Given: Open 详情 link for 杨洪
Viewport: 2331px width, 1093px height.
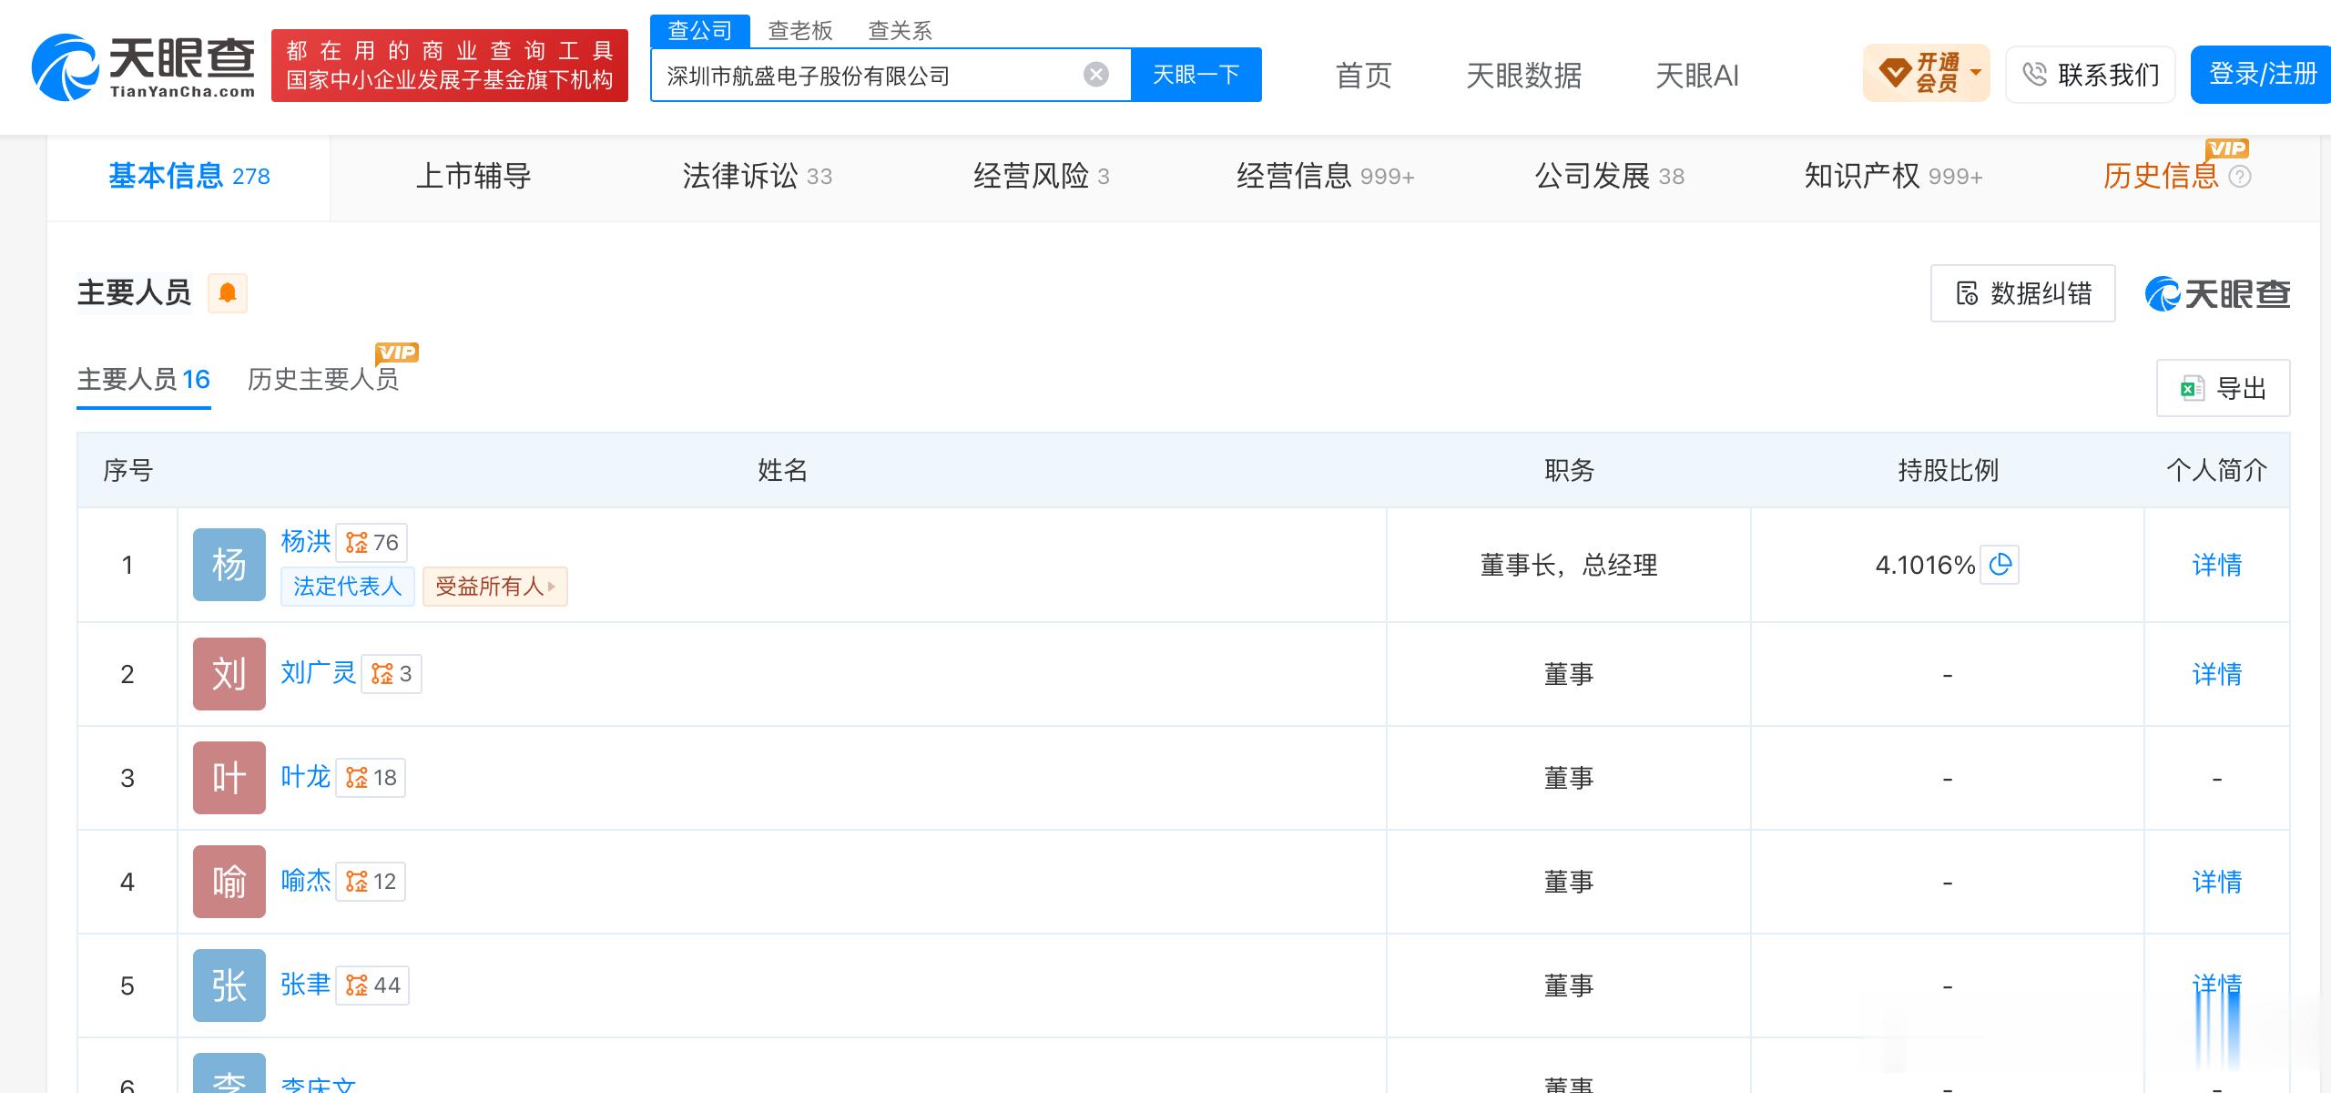Looking at the screenshot, I should tap(2217, 565).
